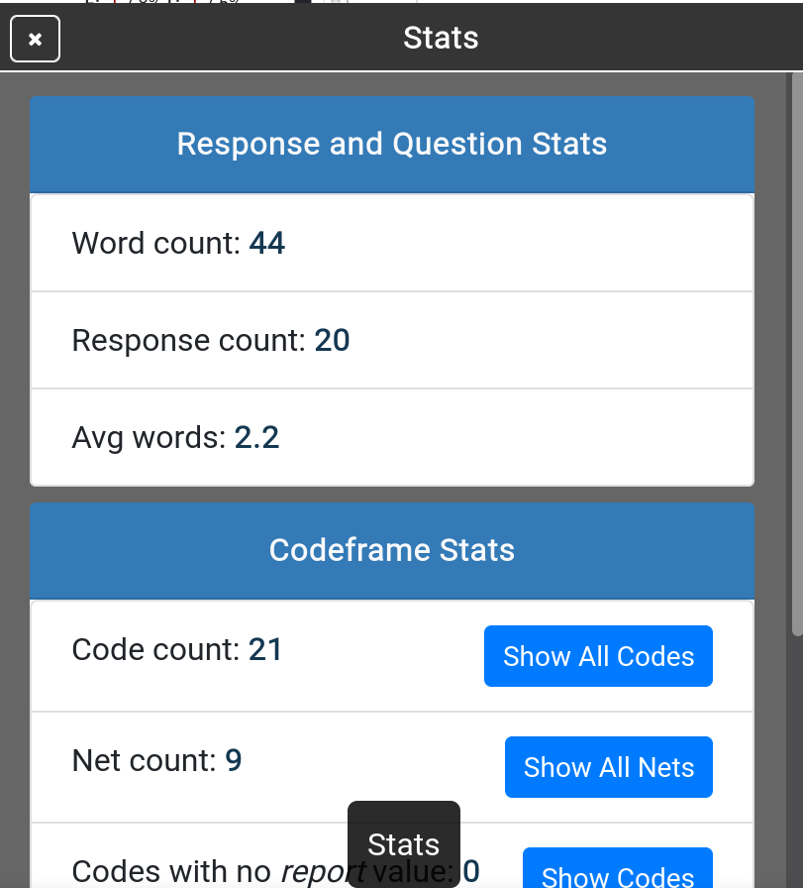Screen dimensions: 803x888
Task: Click the Stats title in the header bar
Action: [x=441, y=38]
